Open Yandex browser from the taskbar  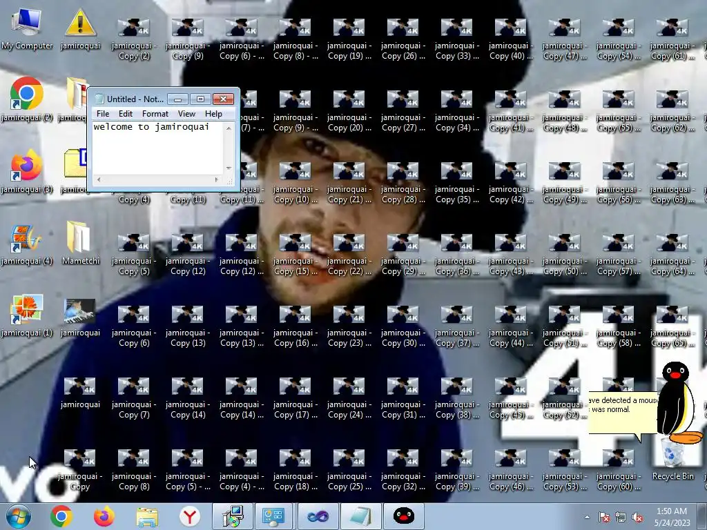coord(190,516)
